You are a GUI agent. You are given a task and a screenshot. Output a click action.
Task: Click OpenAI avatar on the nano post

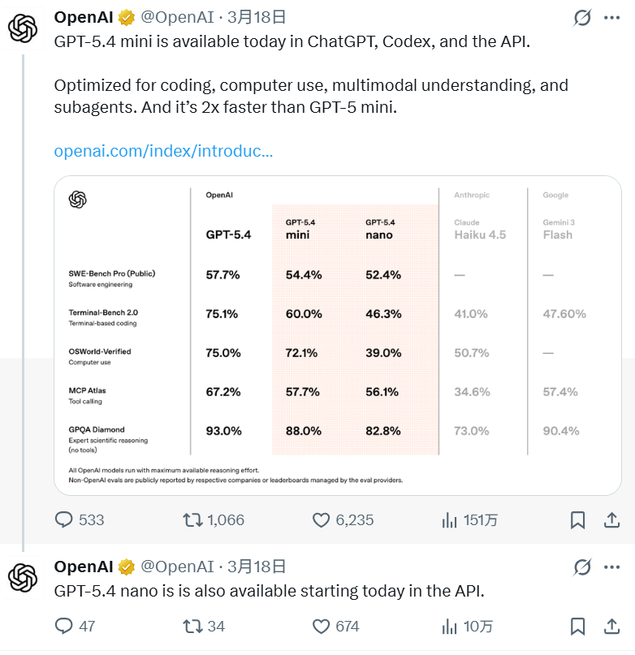pyautogui.click(x=23, y=578)
